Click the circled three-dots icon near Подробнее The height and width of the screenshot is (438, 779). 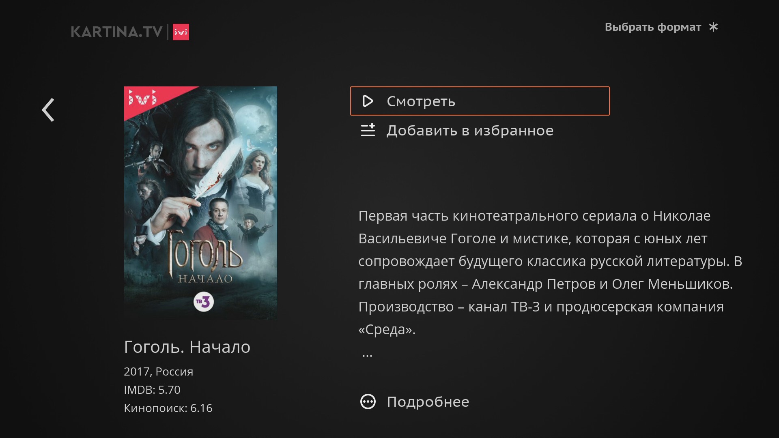pos(368,401)
